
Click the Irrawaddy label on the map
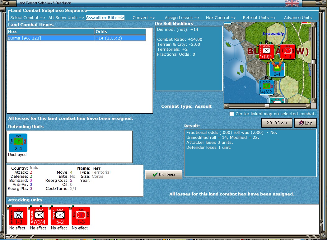273,34
